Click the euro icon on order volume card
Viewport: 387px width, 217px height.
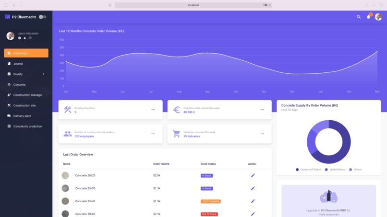click(x=177, y=110)
